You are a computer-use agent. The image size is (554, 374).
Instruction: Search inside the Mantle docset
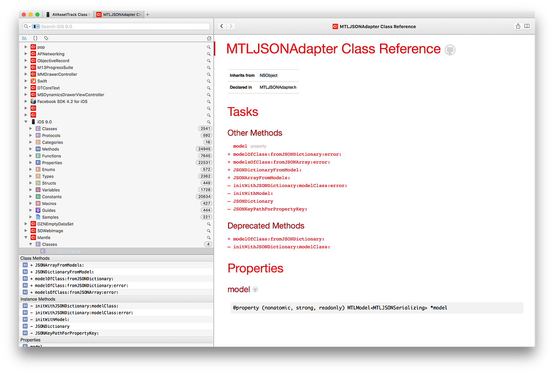click(209, 237)
